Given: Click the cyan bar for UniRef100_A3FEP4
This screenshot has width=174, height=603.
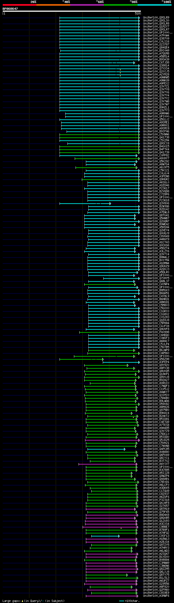Looking at the screenshot, I should 121,362.
